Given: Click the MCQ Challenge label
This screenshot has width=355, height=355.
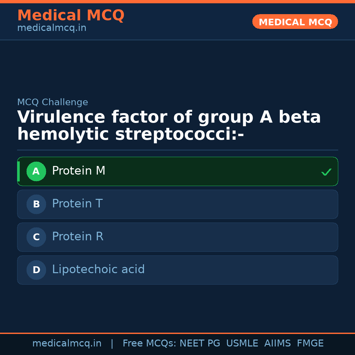Looking at the screenshot, I should (53, 103).
